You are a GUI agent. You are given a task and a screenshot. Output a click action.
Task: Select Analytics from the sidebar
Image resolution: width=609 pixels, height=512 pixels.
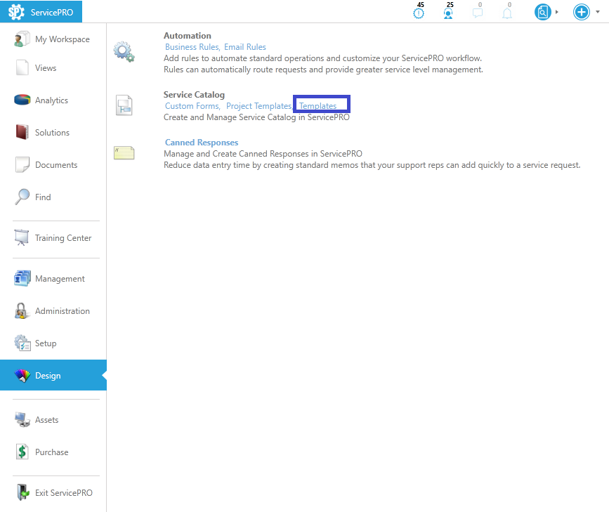(x=51, y=100)
